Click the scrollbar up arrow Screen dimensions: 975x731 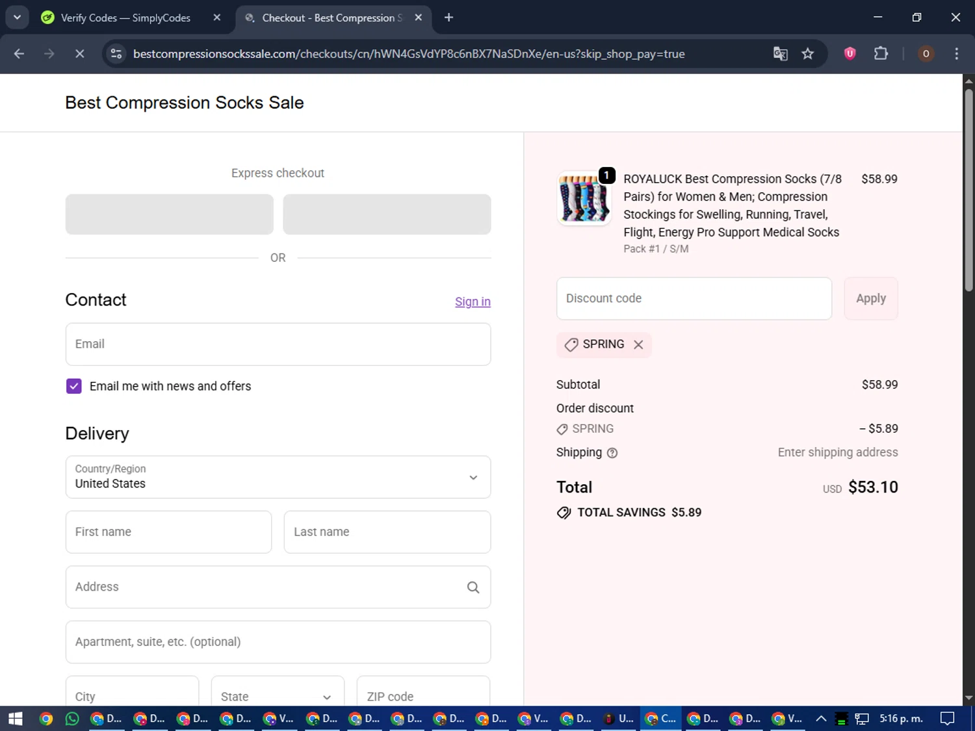point(968,81)
